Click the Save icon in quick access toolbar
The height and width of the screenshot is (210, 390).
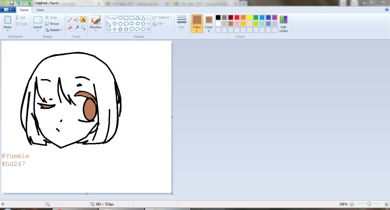point(12,3)
